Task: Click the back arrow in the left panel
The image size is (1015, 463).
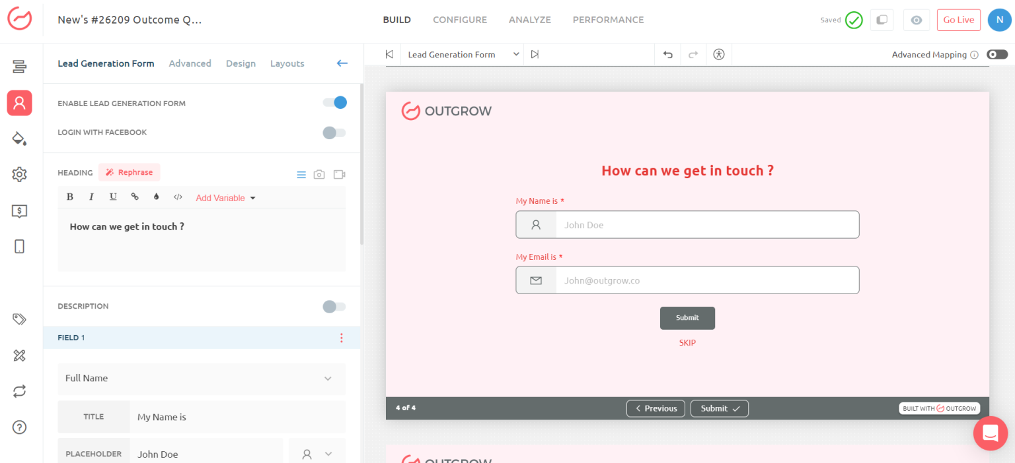Action: point(342,63)
